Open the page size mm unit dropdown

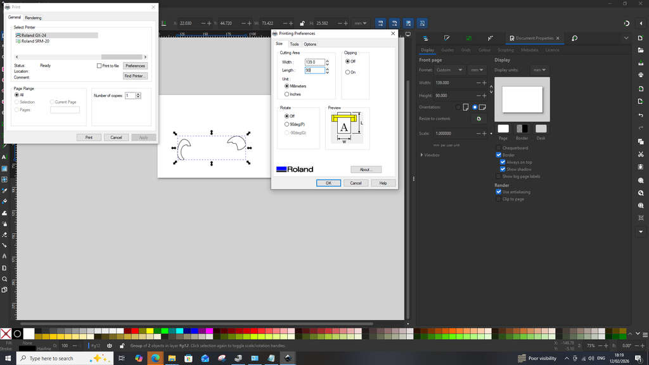[x=477, y=70]
